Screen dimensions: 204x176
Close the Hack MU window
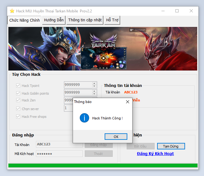(x=191, y=11)
